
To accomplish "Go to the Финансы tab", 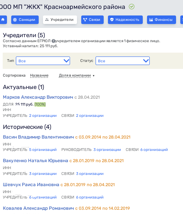I will (161, 20).
